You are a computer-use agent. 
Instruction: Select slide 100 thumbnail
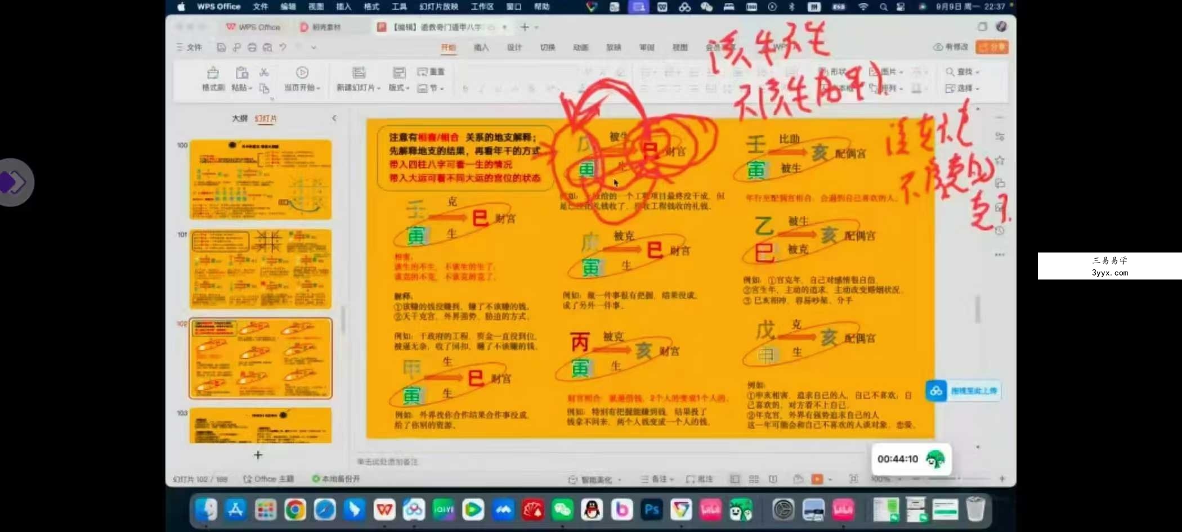tap(261, 179)
